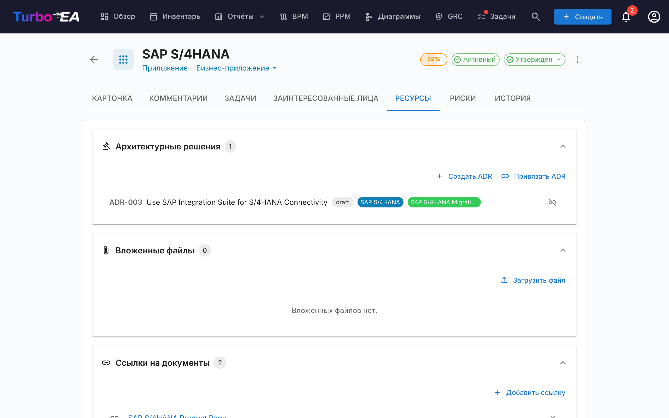The image size is (669, 418).
Task: Switch to the Заинтересованные лица tab
Action: [x=325, y=98]
